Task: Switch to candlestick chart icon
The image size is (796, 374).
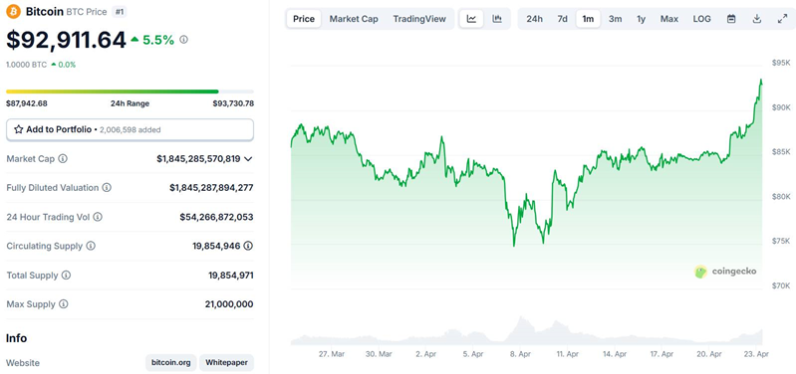Action: 497,19
